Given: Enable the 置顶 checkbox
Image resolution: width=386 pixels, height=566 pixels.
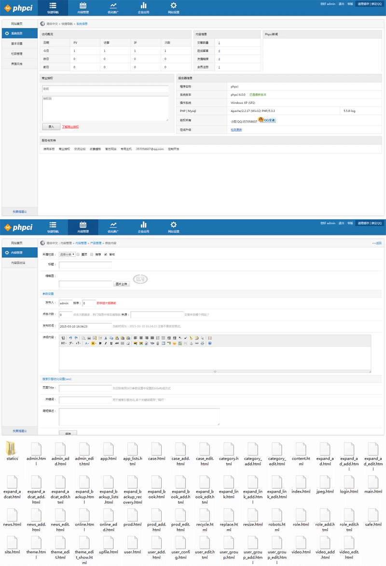Looking at the screenshot, I should 78,254.
